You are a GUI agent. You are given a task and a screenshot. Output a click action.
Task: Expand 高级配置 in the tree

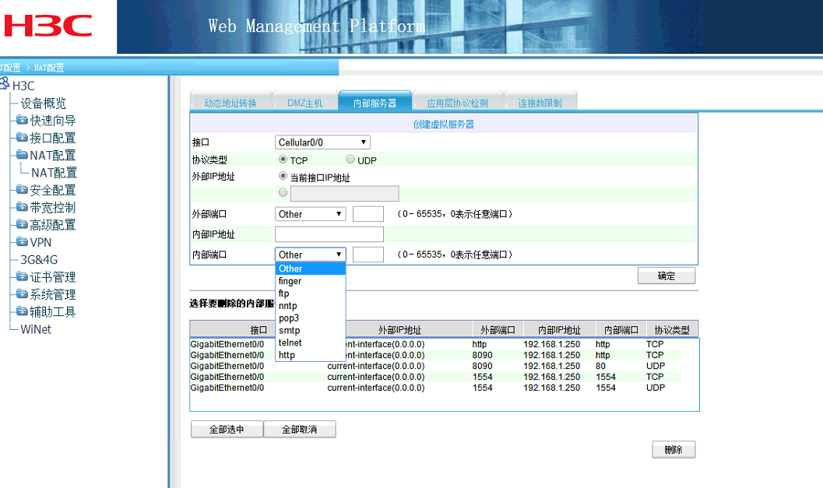click(x=52, y=225)
